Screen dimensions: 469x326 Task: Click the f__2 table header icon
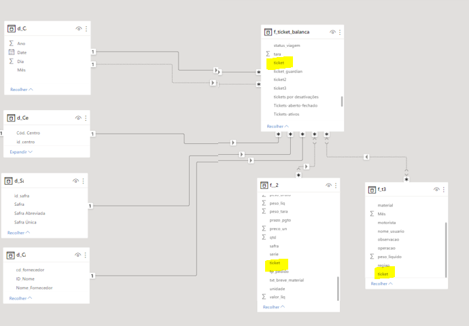point(264,185)
